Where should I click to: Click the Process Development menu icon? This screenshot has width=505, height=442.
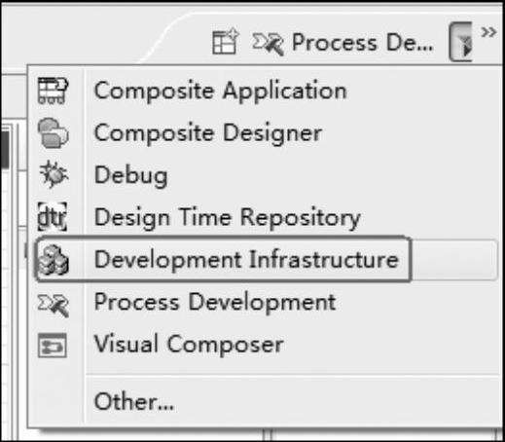coord(54,305)
